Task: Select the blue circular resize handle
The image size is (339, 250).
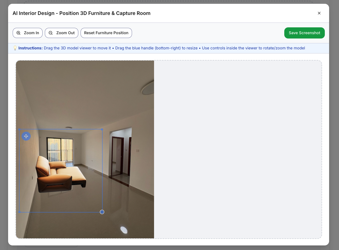Action: (x=102, y=212)
